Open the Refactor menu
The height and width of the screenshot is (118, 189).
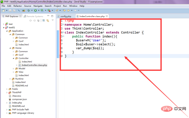point(17,6)
